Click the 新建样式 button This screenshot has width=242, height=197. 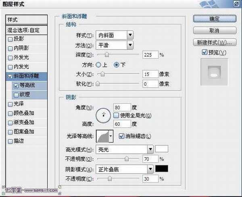[214, 42]
